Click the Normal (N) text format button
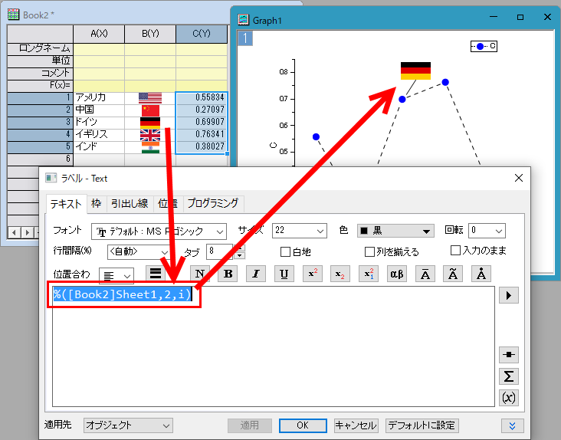The image size is (561, 440). point(200,274)
